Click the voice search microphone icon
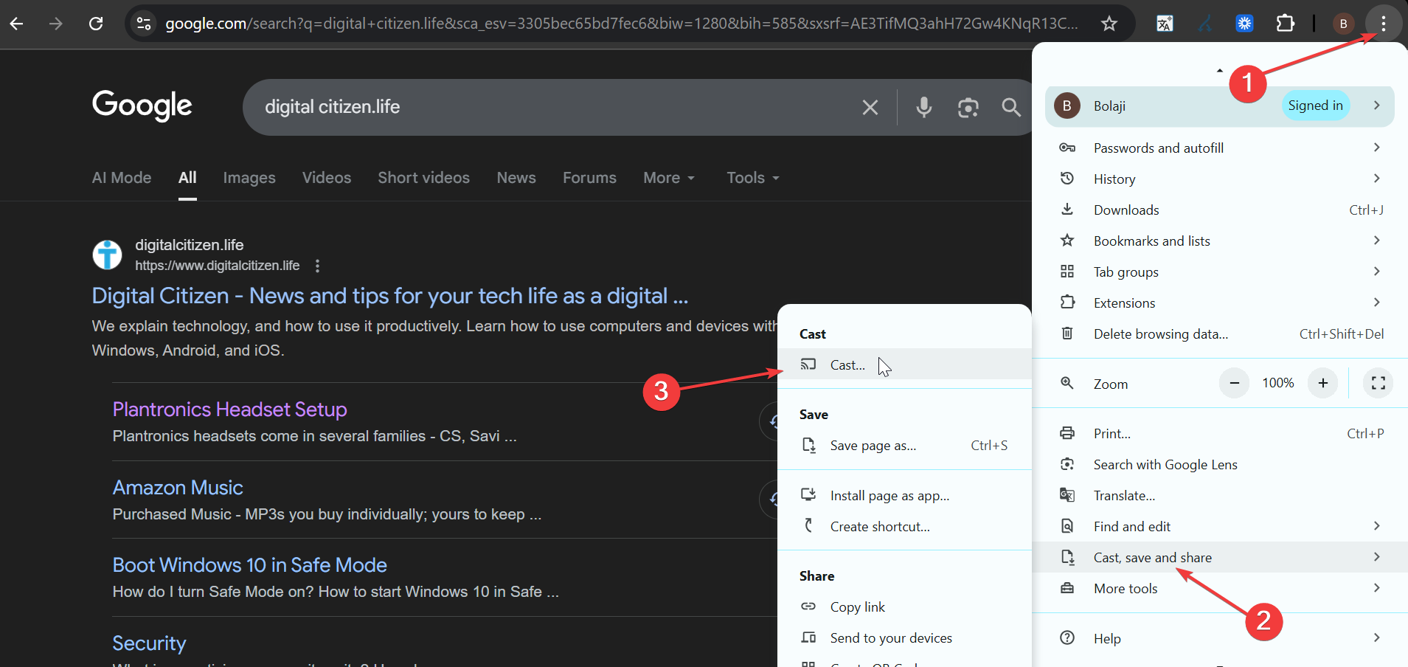Image resolution: width=1408 pixels, height=667 pixels. tap(923, 108)
